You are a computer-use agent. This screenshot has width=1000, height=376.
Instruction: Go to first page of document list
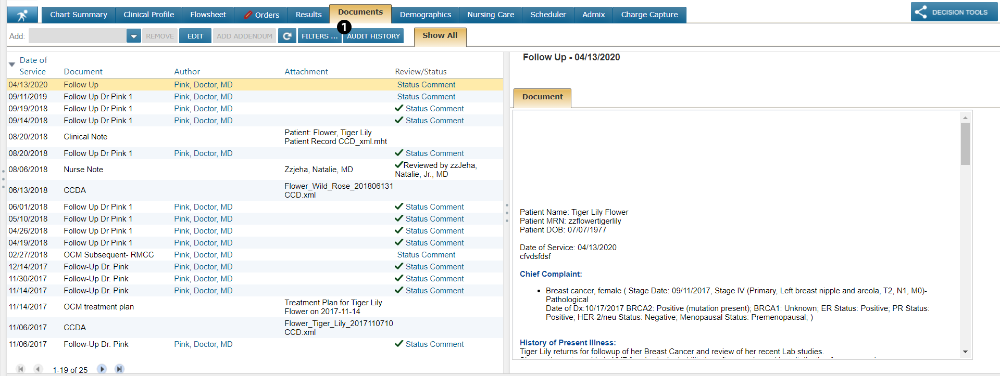coord(21,369)
